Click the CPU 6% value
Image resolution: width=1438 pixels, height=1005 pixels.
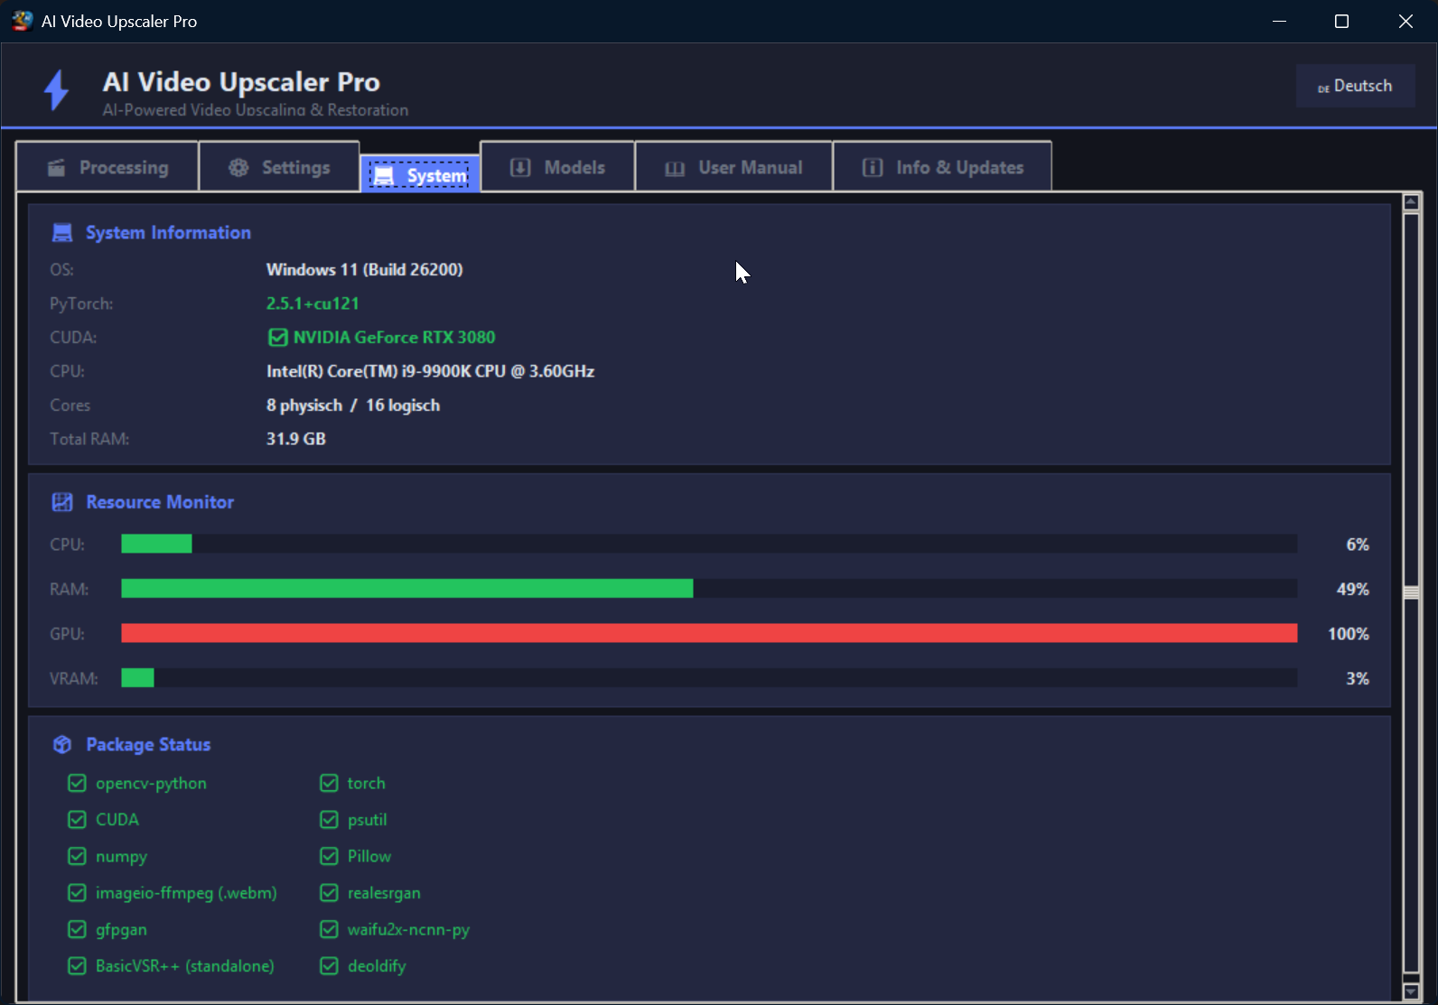tap(1358, 544)
